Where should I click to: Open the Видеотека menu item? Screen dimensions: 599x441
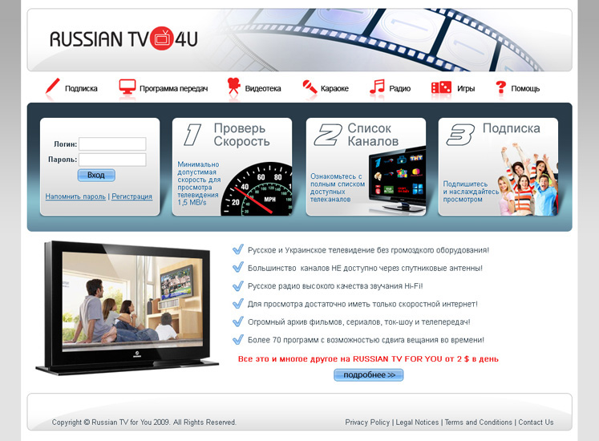pos(263,89)
